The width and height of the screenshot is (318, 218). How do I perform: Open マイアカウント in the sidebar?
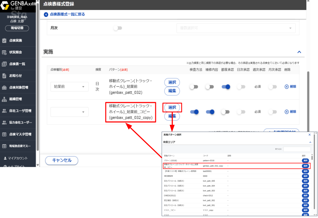(18, 158)
